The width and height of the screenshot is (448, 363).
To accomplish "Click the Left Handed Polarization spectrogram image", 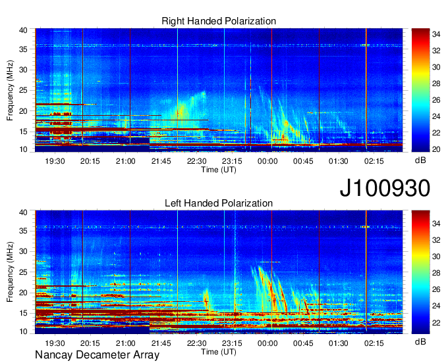I will tap(219, 272).
